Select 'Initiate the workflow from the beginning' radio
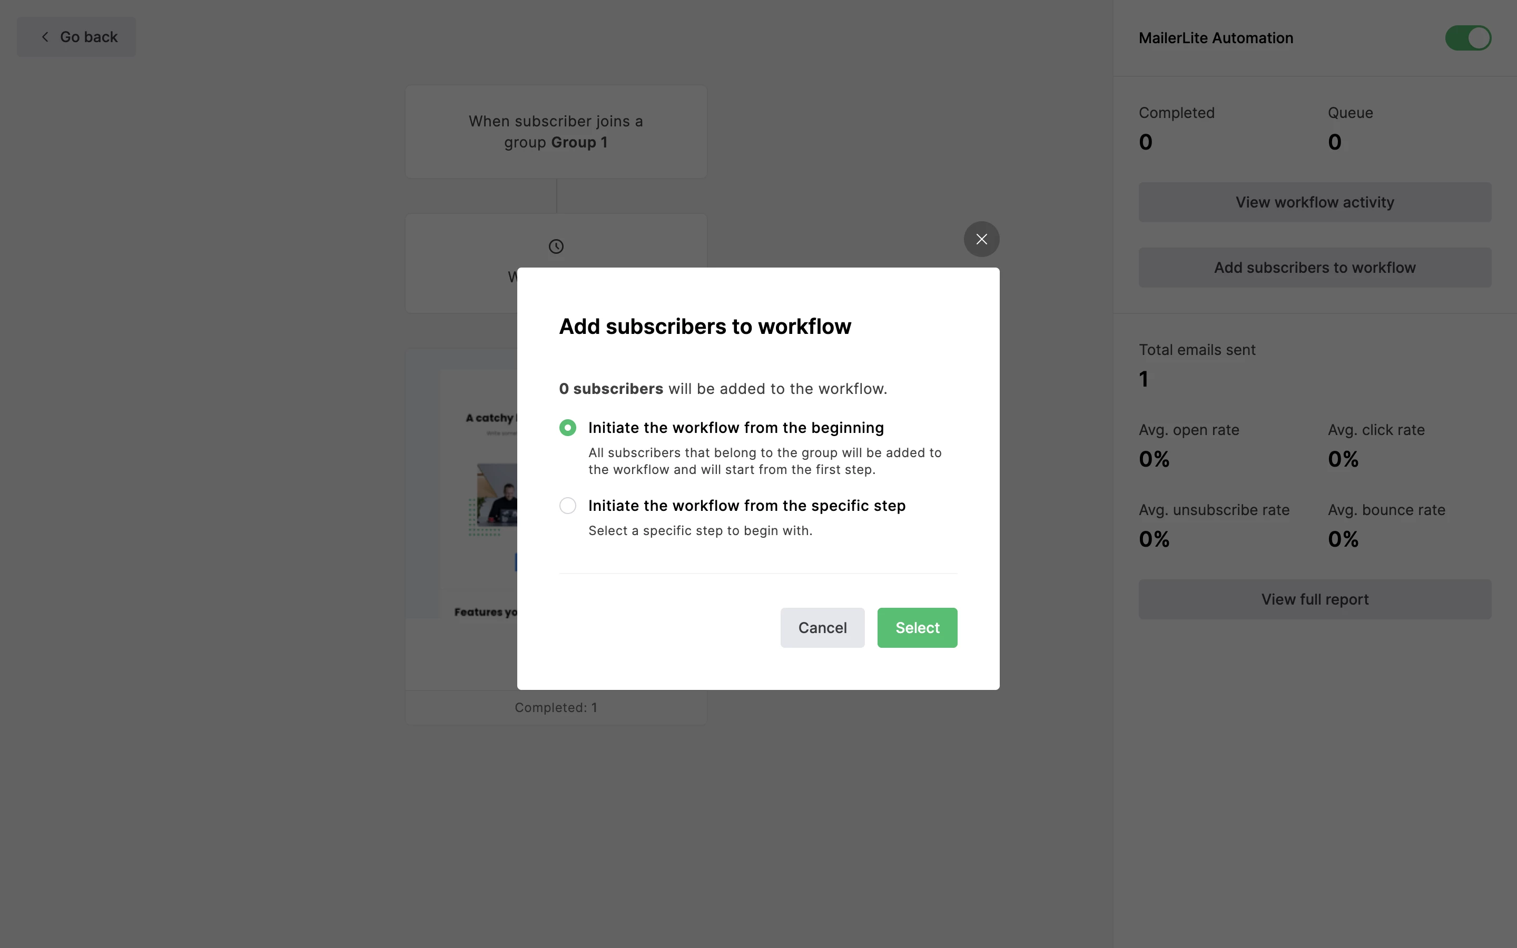Viewport: 1517px width, 948px height. point(567,428)
